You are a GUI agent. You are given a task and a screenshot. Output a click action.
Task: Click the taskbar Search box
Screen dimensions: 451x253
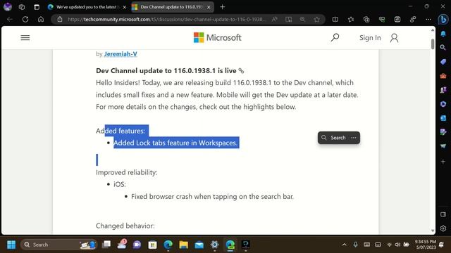[58, 245]
